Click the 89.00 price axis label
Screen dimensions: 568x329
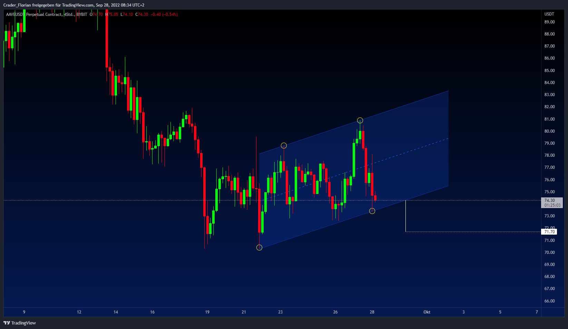pos(550,22)
